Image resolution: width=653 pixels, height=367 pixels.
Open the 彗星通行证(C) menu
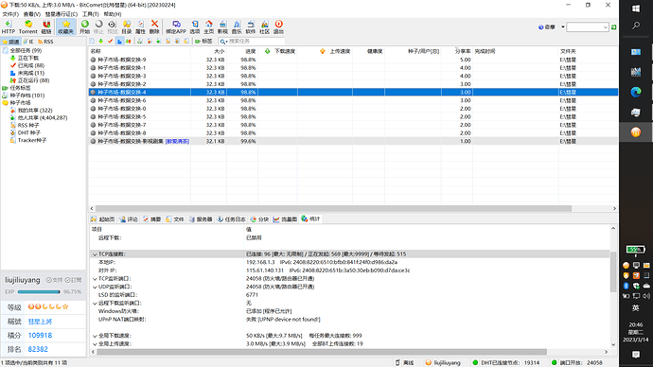pos(62,14)
